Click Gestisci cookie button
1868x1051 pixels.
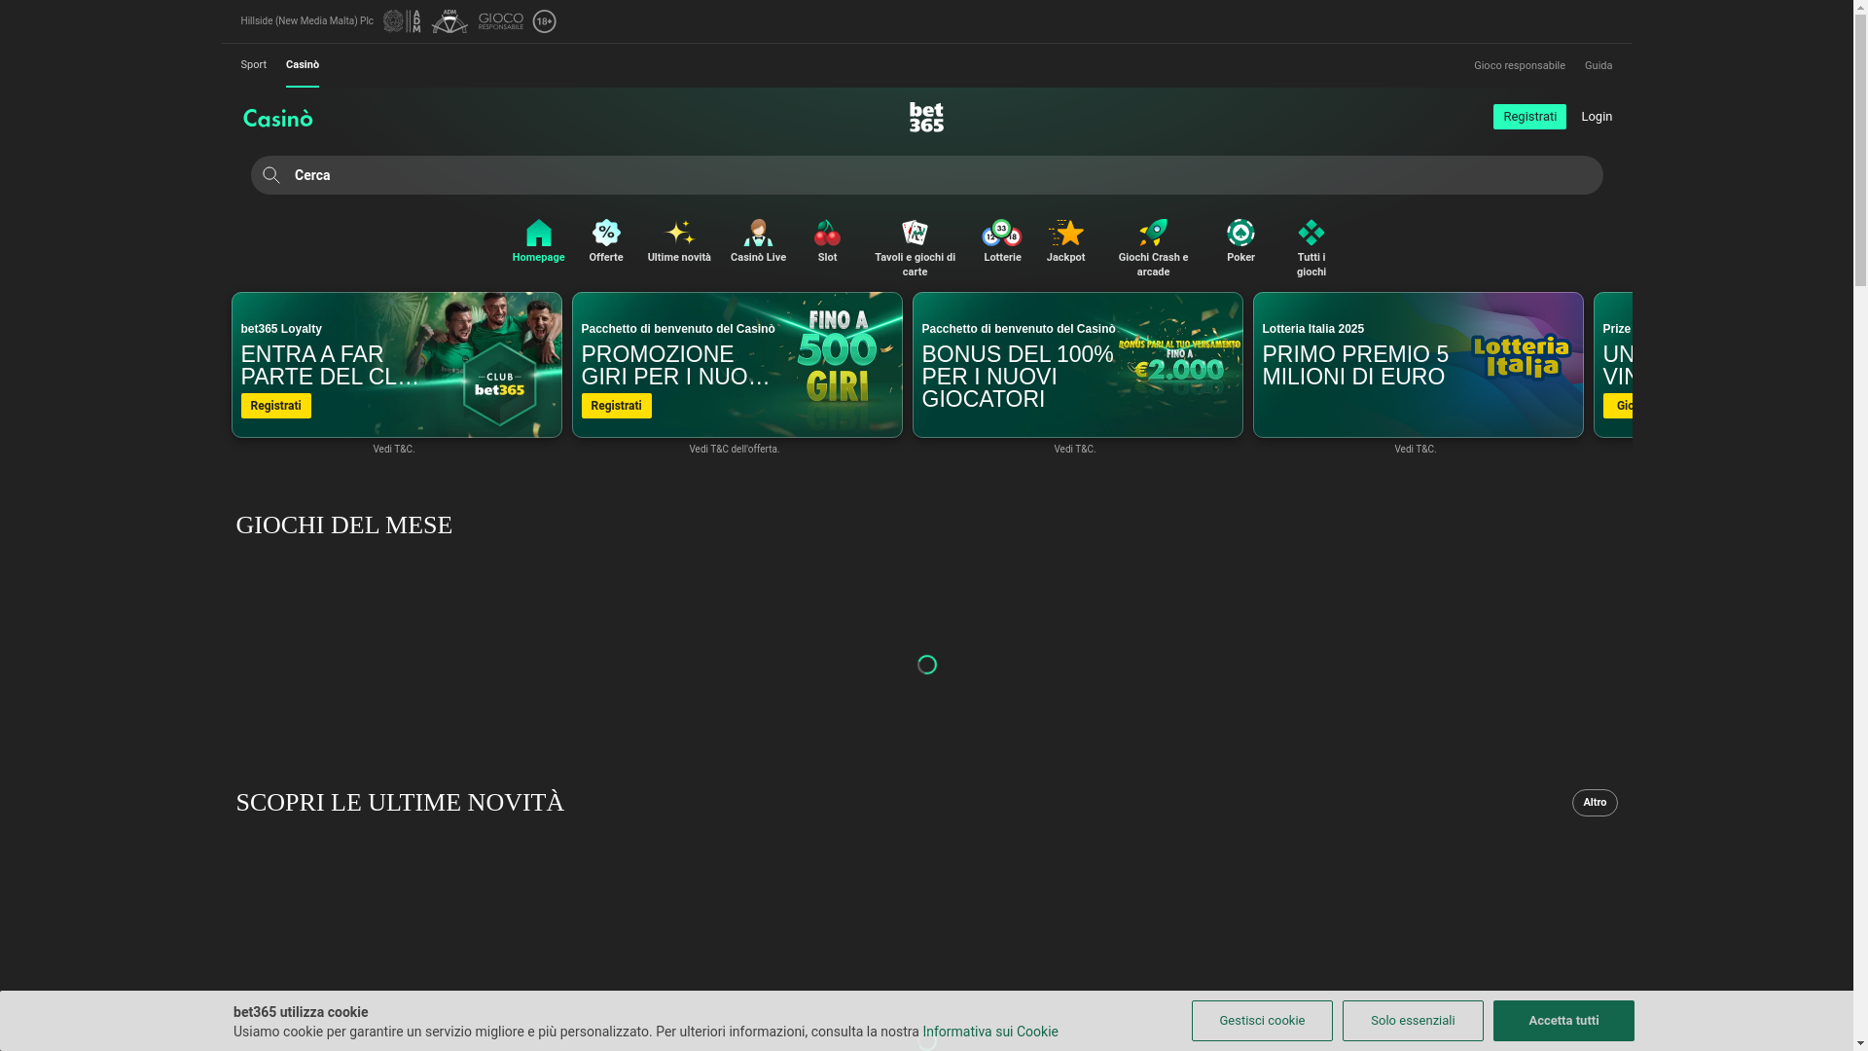coord(1262,1021)
